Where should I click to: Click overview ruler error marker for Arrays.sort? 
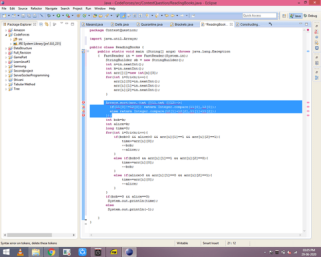308,102
